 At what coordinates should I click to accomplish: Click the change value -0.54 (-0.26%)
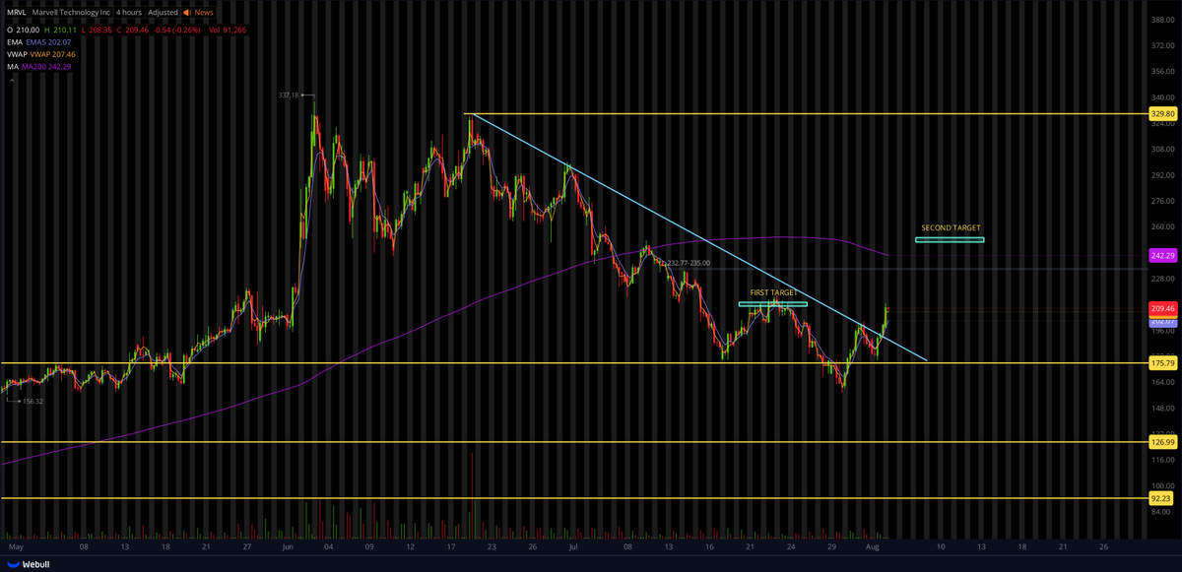(178, 31)
